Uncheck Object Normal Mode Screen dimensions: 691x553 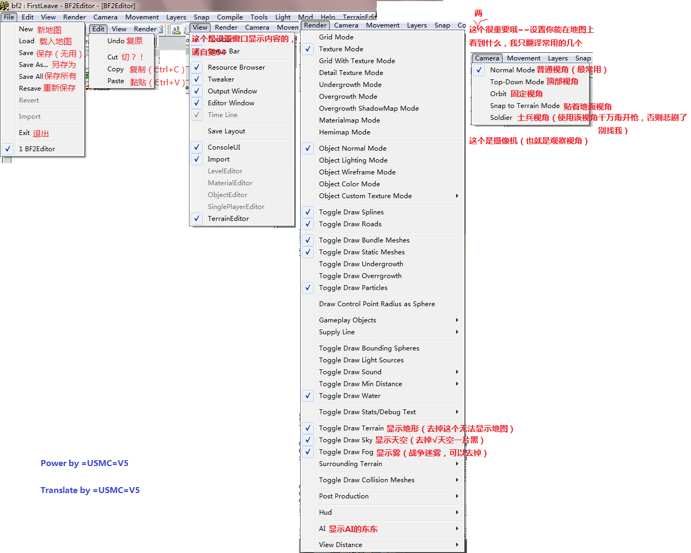coord(382,149)
